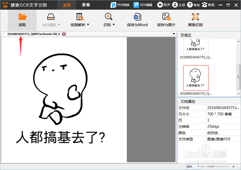Click the 颜色 property label

182,133
